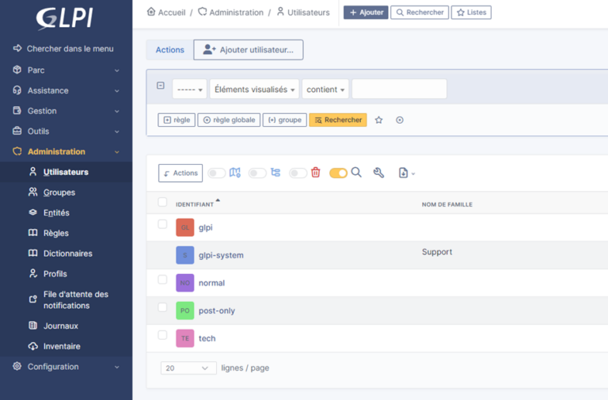608x400 pixels.
Task: Open the lines per page dropdown
Action: coord(188,368)
